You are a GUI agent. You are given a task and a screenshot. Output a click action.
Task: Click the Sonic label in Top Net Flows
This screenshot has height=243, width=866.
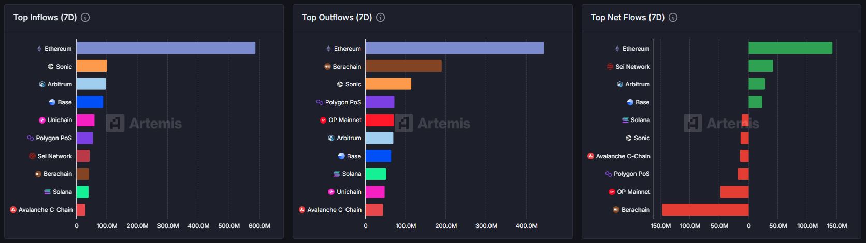[x=642, y=138]
